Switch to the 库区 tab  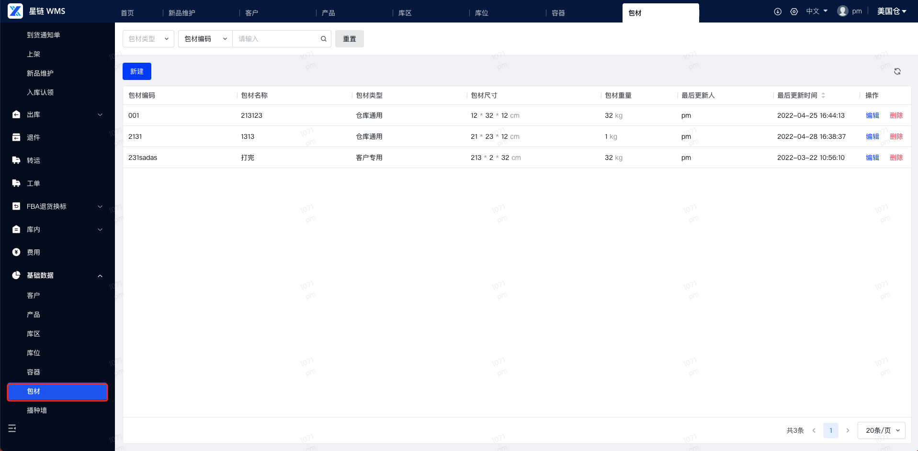pyautogui.click(x=405, y=13)
